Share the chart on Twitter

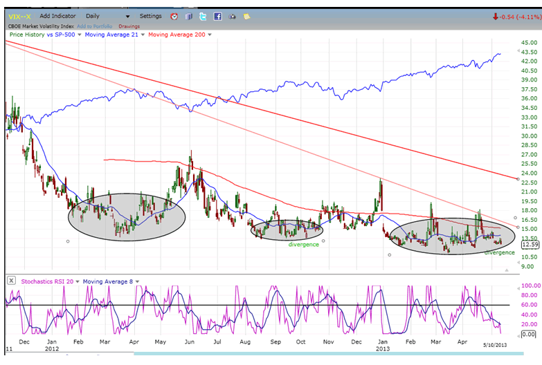(x=203, y=16)
